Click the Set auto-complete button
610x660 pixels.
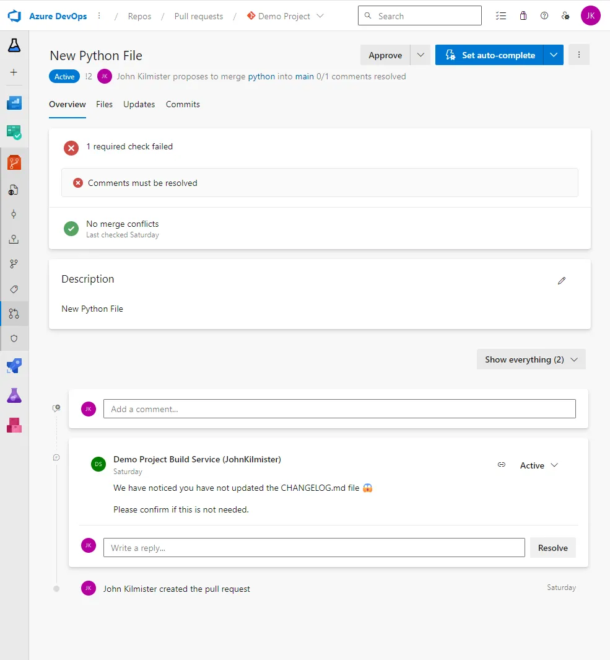[490, 55]
